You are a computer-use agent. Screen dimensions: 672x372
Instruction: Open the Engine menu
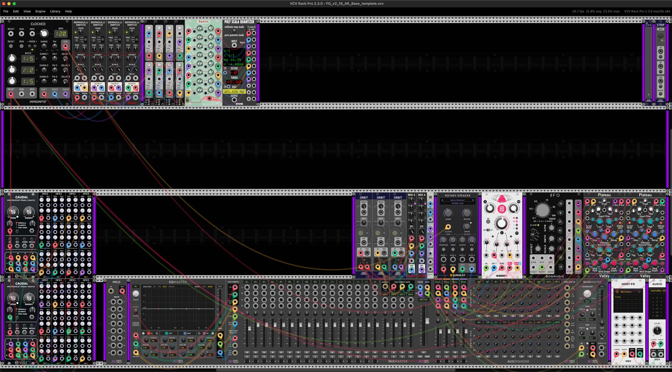click(40, 11)
